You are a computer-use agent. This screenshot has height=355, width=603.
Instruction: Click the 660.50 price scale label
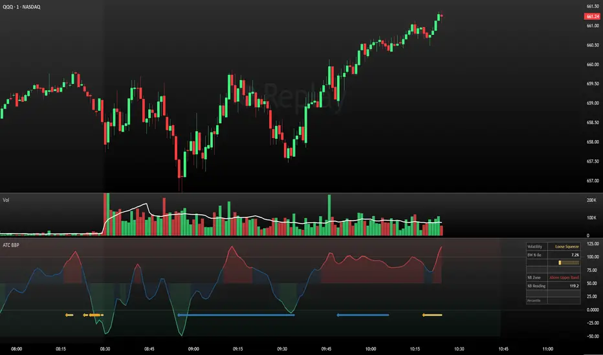point(593,45)
